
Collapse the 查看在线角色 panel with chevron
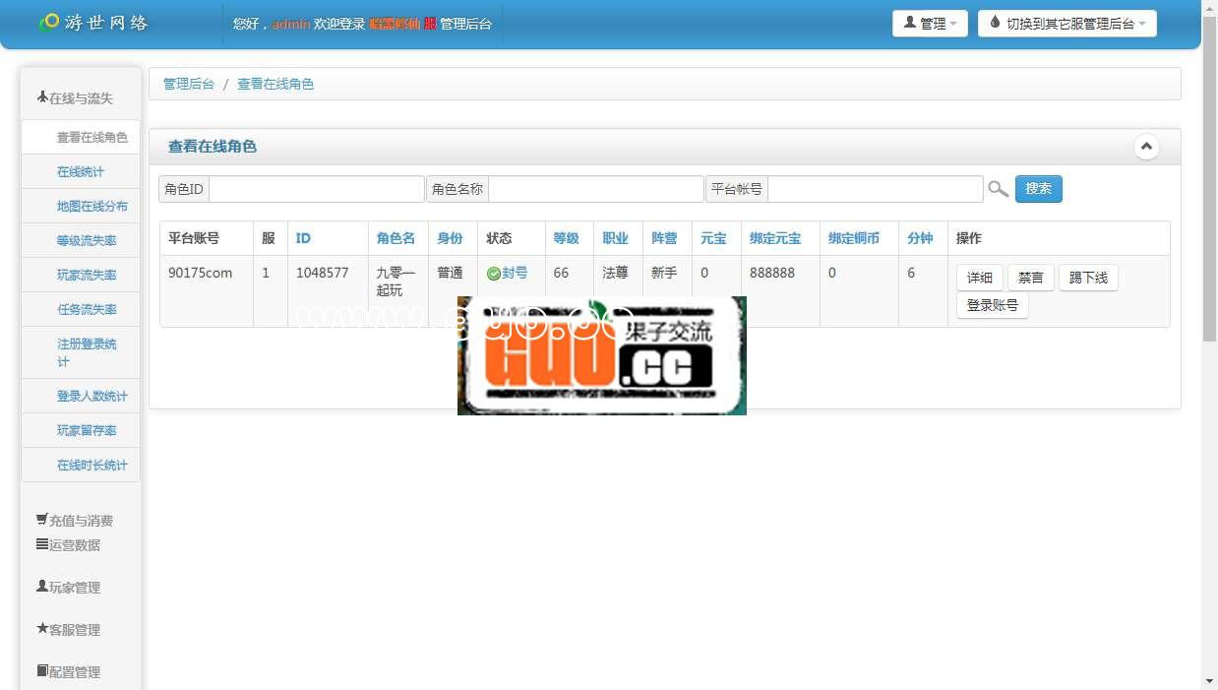pyautogui.click(x=1146, y=147)
